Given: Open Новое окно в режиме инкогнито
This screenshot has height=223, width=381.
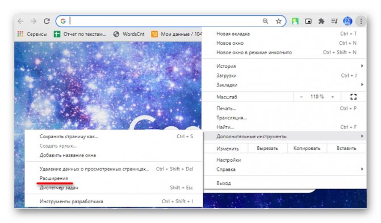Looking at the screenshot, I should [284, 52].
